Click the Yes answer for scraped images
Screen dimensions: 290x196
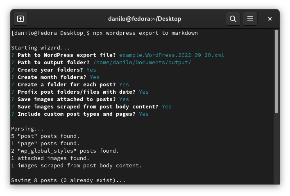click(x=166, y=106)
